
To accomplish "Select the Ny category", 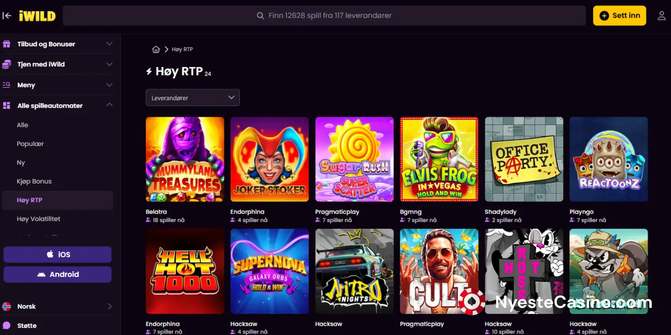I will (x=21, y=163).
